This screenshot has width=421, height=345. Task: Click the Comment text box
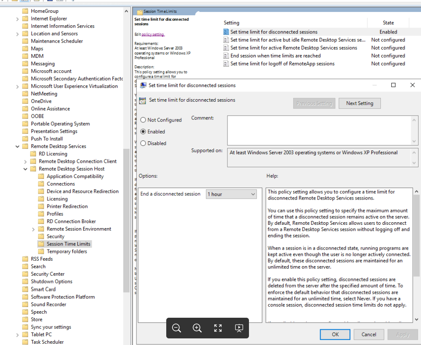pos(320,131)
